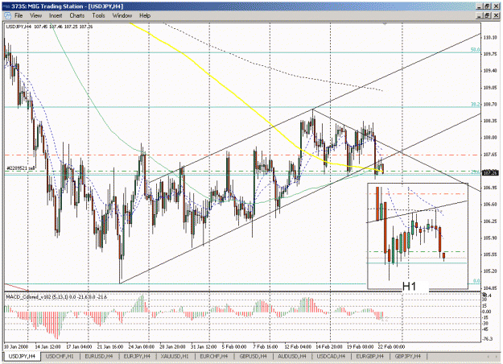Click the '10 Jan 2008' date label

[x=16, y=346]
